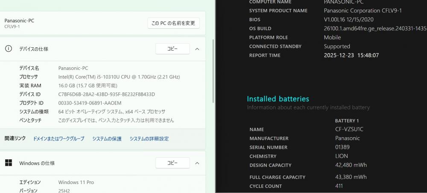Collapse the デバイスの仕様 section chevron
427x193 pixels.
pyautogui.click(x=197, y=49)
